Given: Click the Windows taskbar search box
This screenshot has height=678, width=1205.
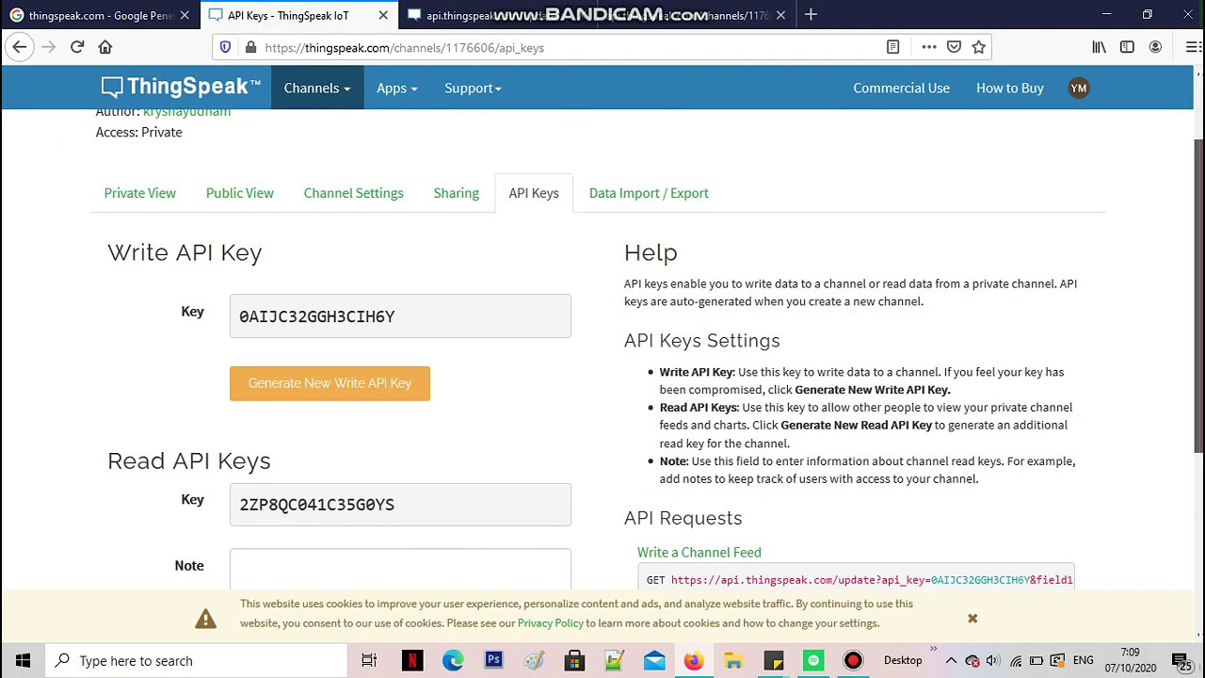Looking at the screenshot, I should [194, 661].
